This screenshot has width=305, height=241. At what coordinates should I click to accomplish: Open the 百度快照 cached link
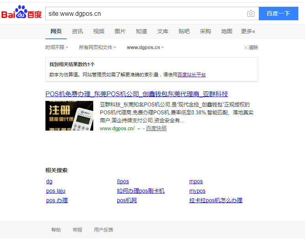click(x=156, y=128)
